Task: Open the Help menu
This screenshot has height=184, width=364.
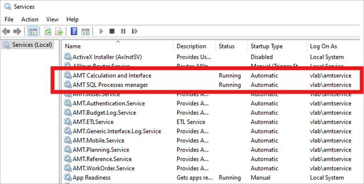Action: [72, 20]
